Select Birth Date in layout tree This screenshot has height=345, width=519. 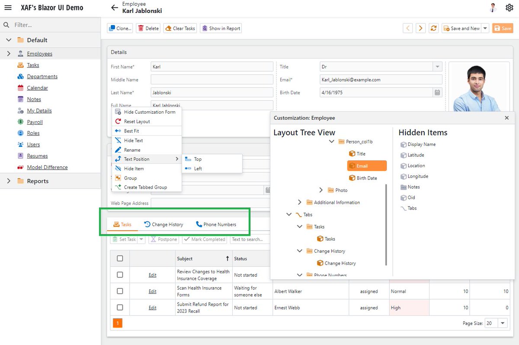pos(363,178)
